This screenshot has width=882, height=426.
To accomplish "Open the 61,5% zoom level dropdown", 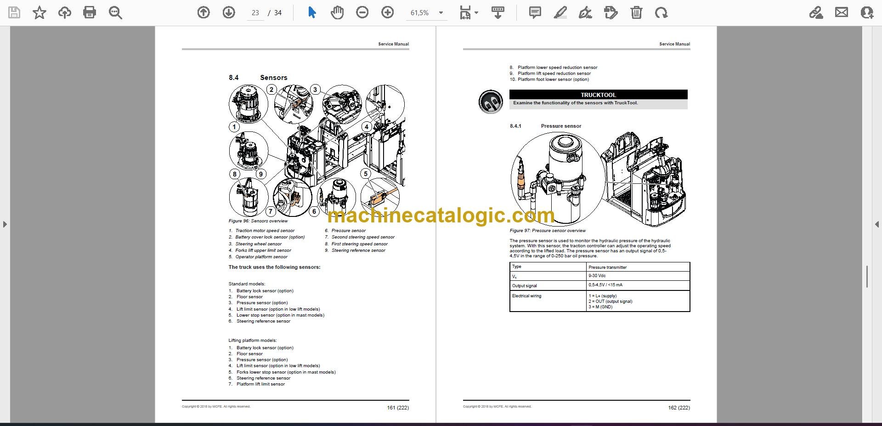I will pyautogui.click(x=426, y=13).
